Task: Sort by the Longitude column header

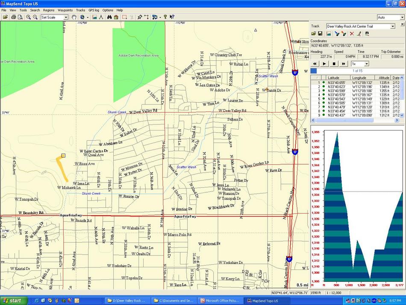Action: tap(362, 78)
